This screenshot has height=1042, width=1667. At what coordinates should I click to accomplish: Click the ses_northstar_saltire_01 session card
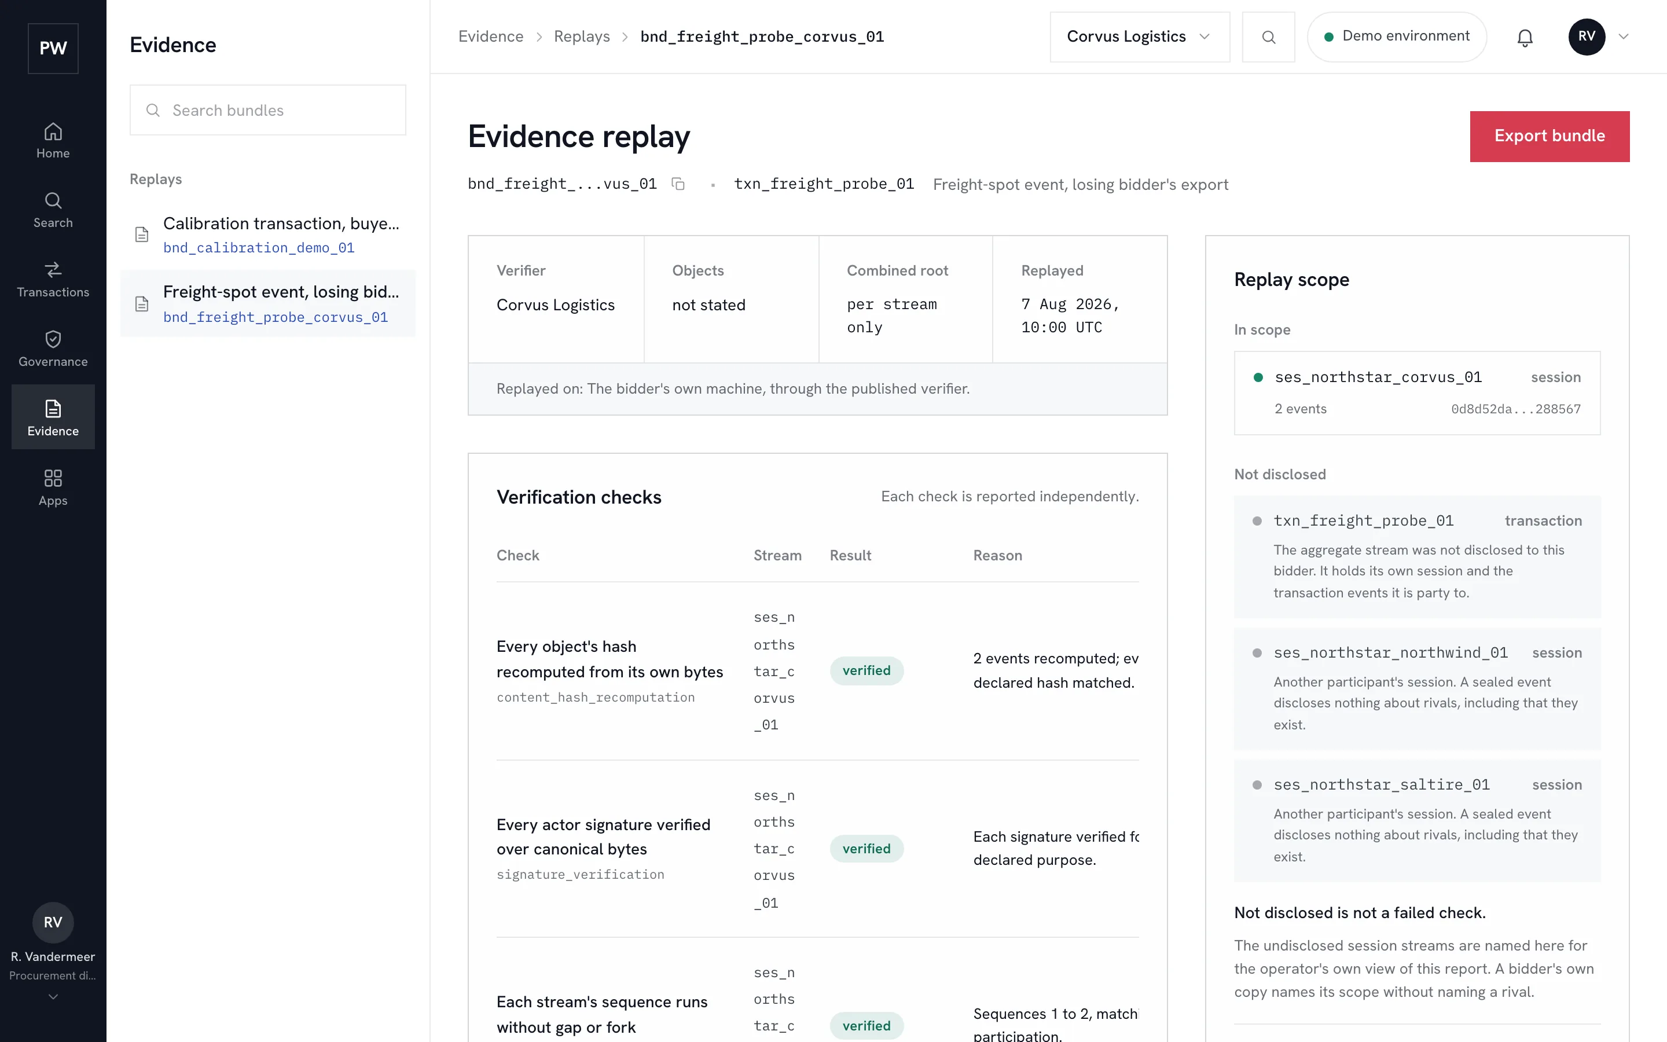click(x=1417, y=820)
